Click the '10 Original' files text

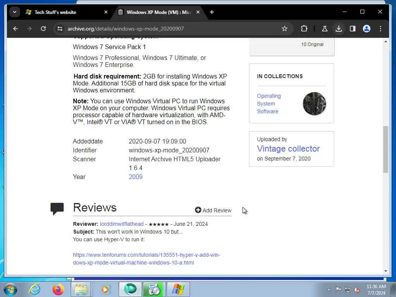coord(312,44)
